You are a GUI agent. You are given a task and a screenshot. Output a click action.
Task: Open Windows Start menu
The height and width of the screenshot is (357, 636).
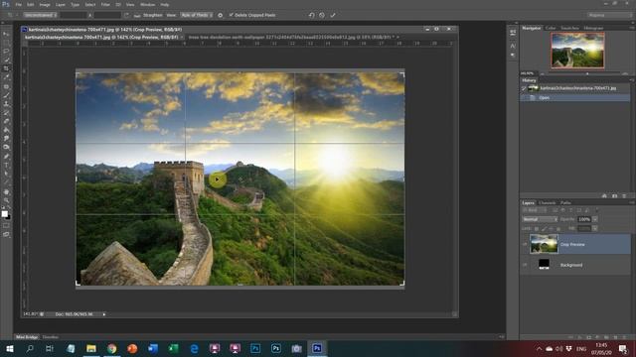pos(10,348)
